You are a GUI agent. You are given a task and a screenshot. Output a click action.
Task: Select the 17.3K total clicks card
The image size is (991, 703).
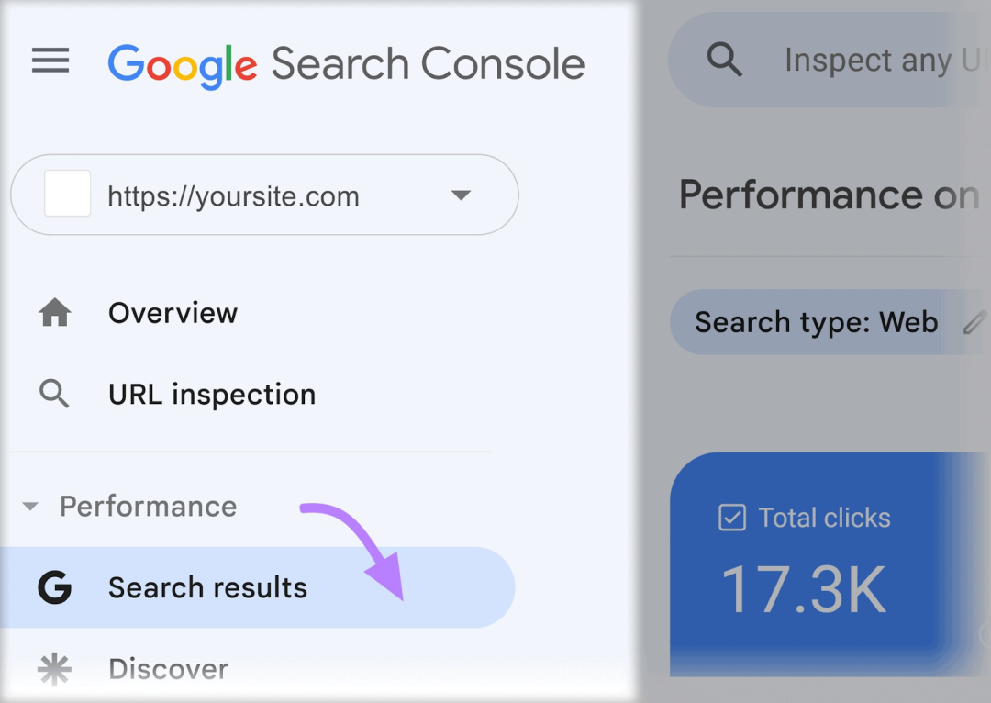830,564
